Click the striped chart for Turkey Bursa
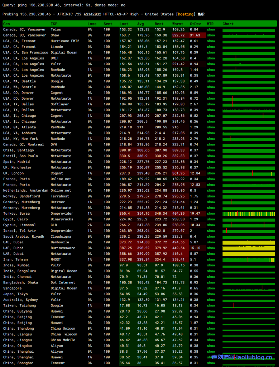 pyautogui.click(x=249, y=214)
